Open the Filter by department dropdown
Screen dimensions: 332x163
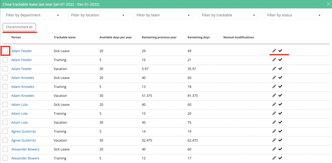point(32,15)
